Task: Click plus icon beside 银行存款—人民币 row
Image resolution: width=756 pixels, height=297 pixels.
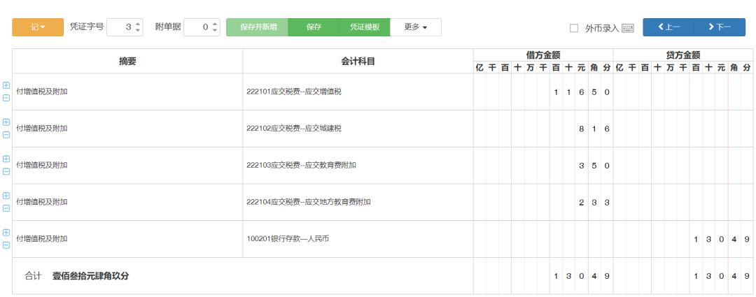Action: pos(6,232)
